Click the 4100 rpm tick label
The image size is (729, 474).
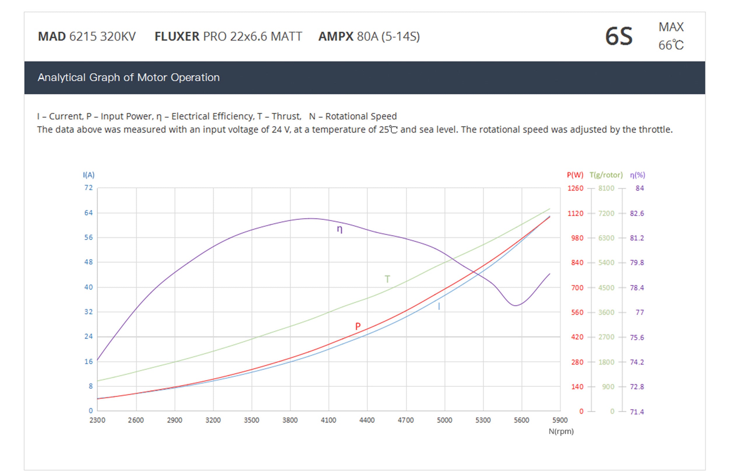click(328, 420)
